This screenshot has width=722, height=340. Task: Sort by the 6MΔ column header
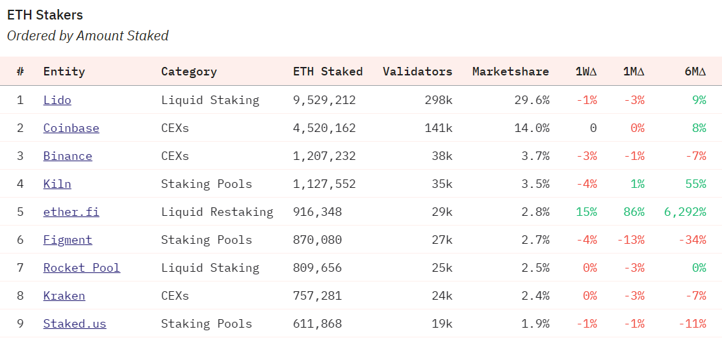point(695,72)
